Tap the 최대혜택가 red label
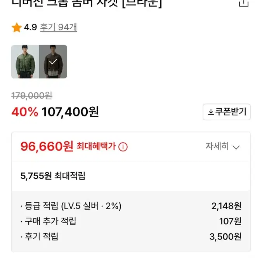This screenshot has height=262, width=262. pyautogui.click(x=96, y=146)
